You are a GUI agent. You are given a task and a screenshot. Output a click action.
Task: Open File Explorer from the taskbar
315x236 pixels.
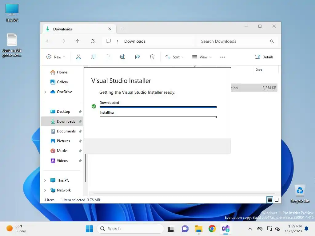pyautogui.click(x=199, y=229)
